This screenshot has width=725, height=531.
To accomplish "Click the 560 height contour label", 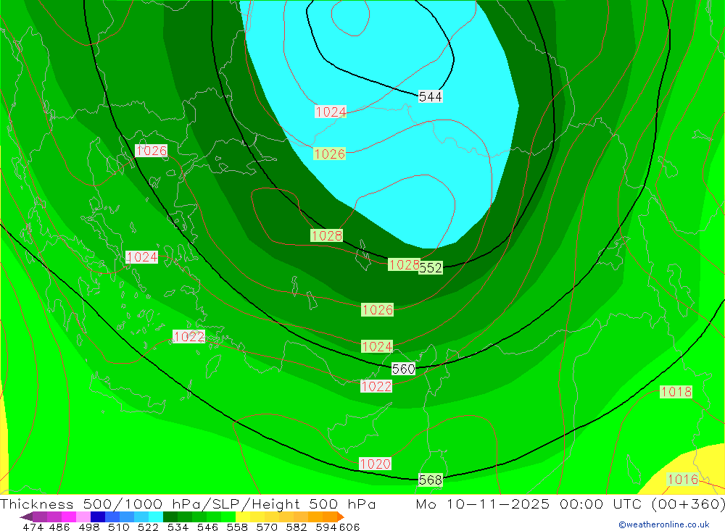I will 404,369.
